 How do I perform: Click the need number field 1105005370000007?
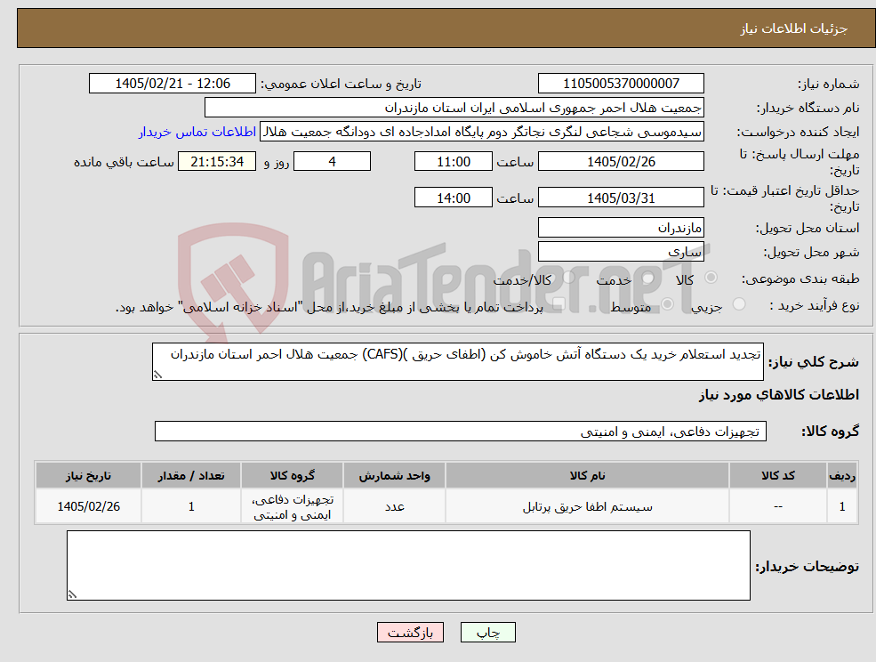(621, 84)
